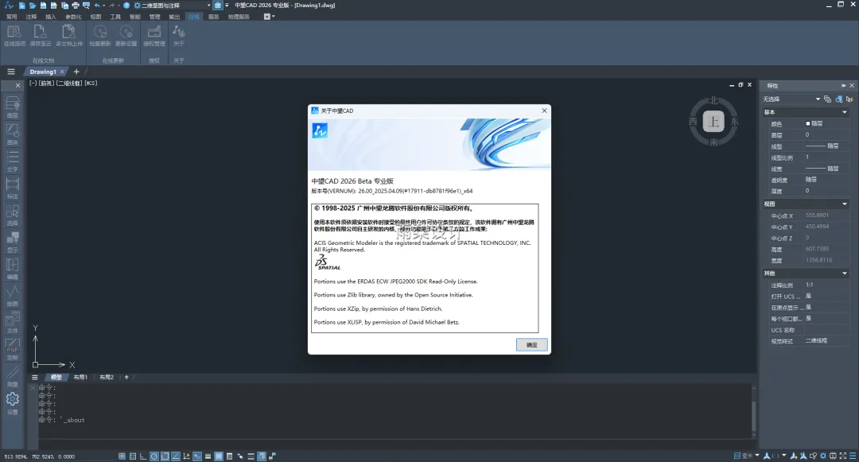Open the 图层 layers sidebar tool
859x462 pixels.
(x=12, y=107)
